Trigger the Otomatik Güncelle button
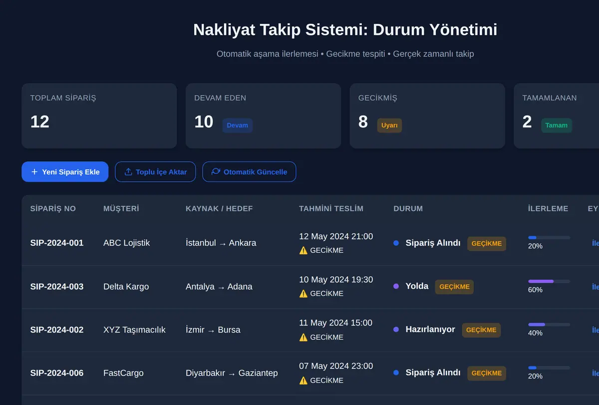 coord(249,172)
